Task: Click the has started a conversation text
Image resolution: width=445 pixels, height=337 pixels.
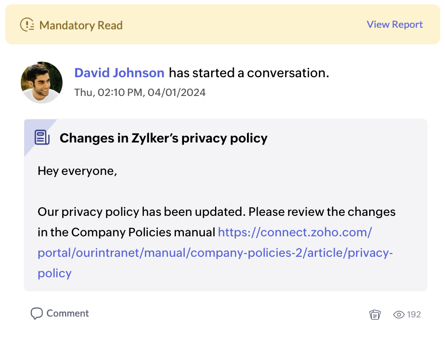Action: (249, 73)
